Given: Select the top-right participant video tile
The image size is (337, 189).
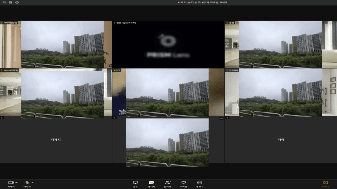Looking at the screenshot, I should click(x=281, y=45).
